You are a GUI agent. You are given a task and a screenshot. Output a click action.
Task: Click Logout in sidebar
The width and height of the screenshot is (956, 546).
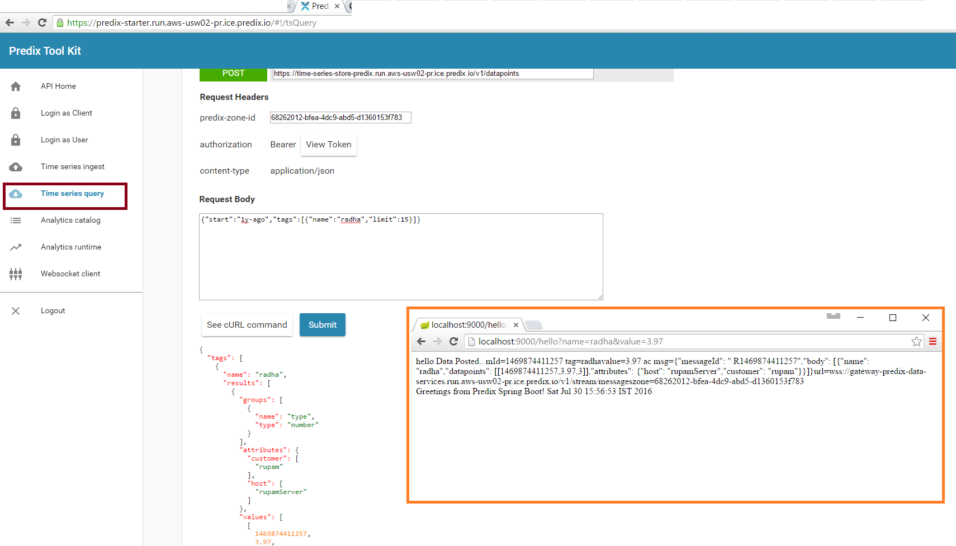53,311
